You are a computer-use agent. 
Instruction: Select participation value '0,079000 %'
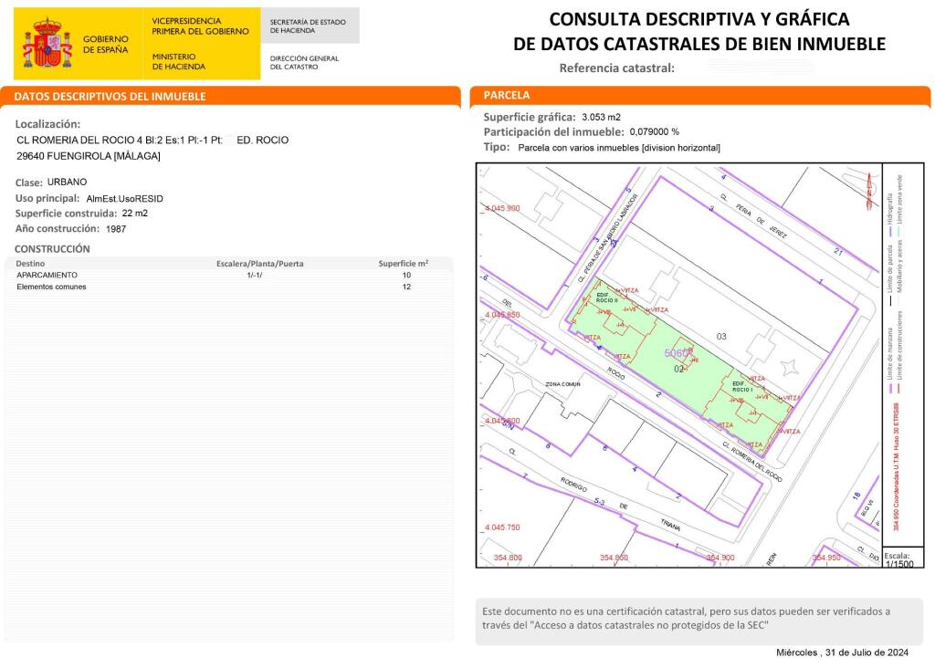pyautogui.click(x=654, y=132)
